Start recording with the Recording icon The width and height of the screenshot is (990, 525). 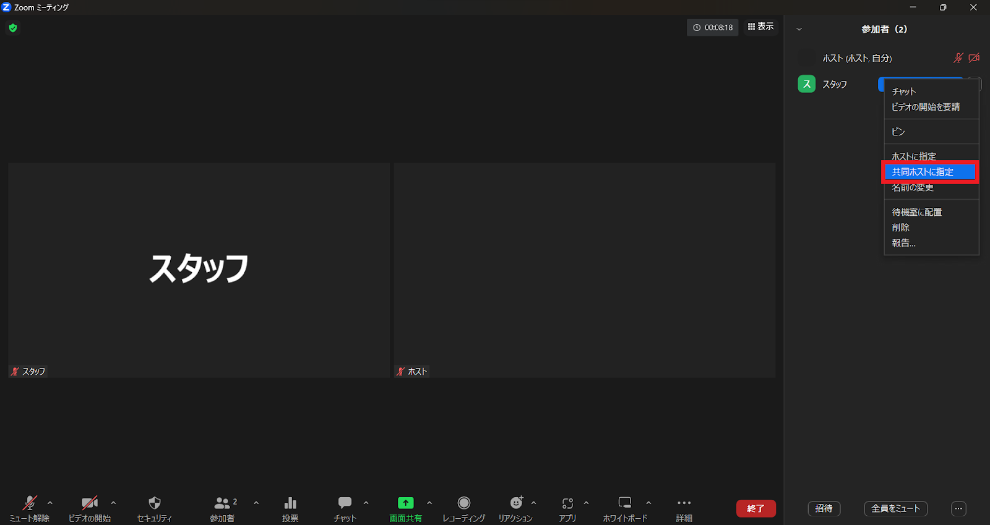(x=463, y=503)
